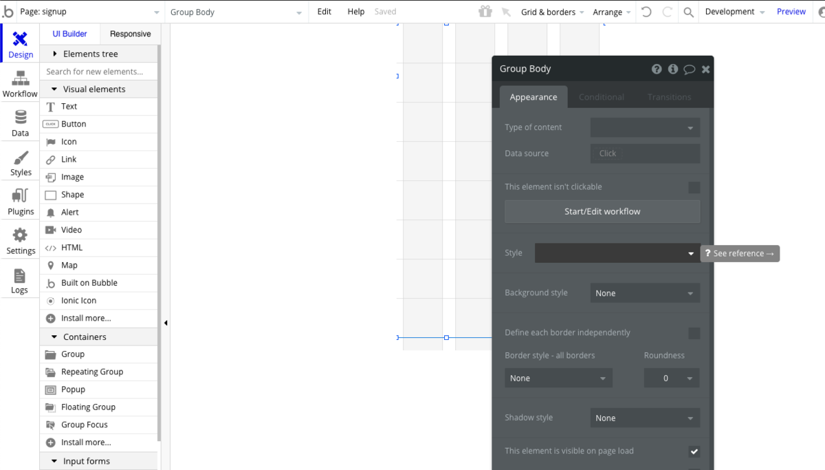Open the Edit menu
825x470 pixels.
(x=324, y=12)
